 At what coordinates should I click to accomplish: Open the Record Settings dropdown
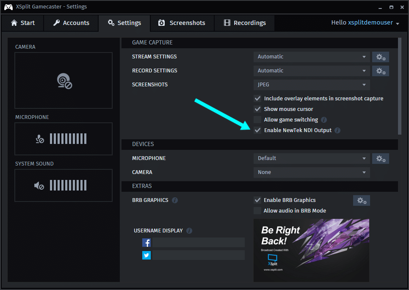[312, 71]
